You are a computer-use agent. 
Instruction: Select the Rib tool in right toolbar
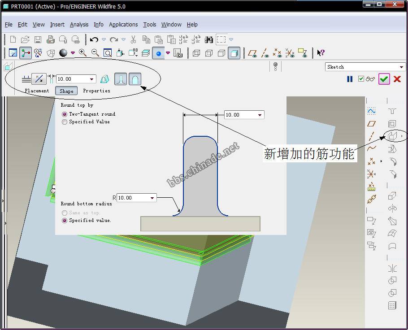coord(392,136)
